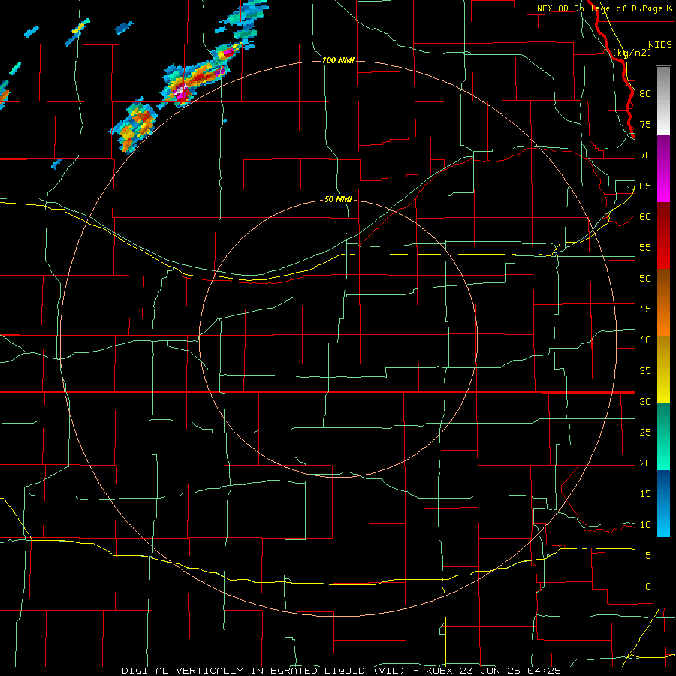
Task: Select the 60 value on the VIL scale
Action: tap(645, 217)
